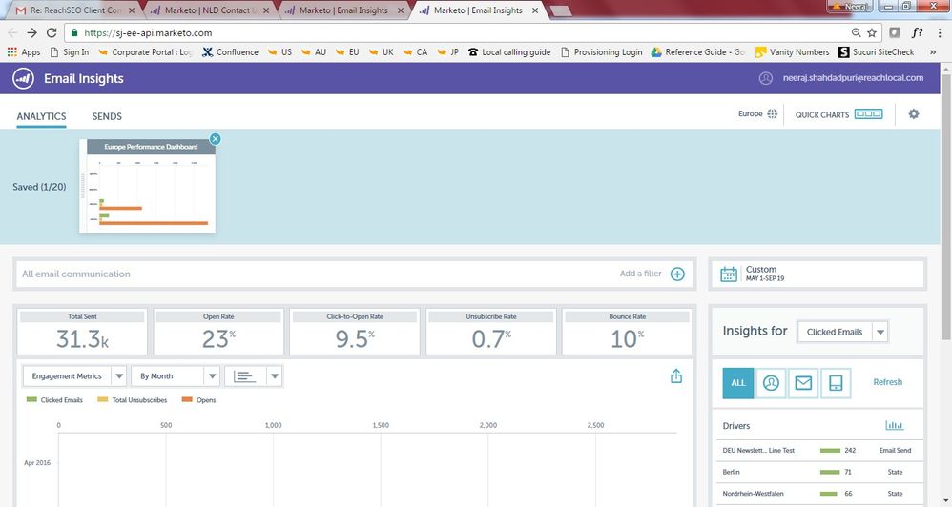
Task: Switch to the ANALYTICS tab
Action: coord(41,117)
